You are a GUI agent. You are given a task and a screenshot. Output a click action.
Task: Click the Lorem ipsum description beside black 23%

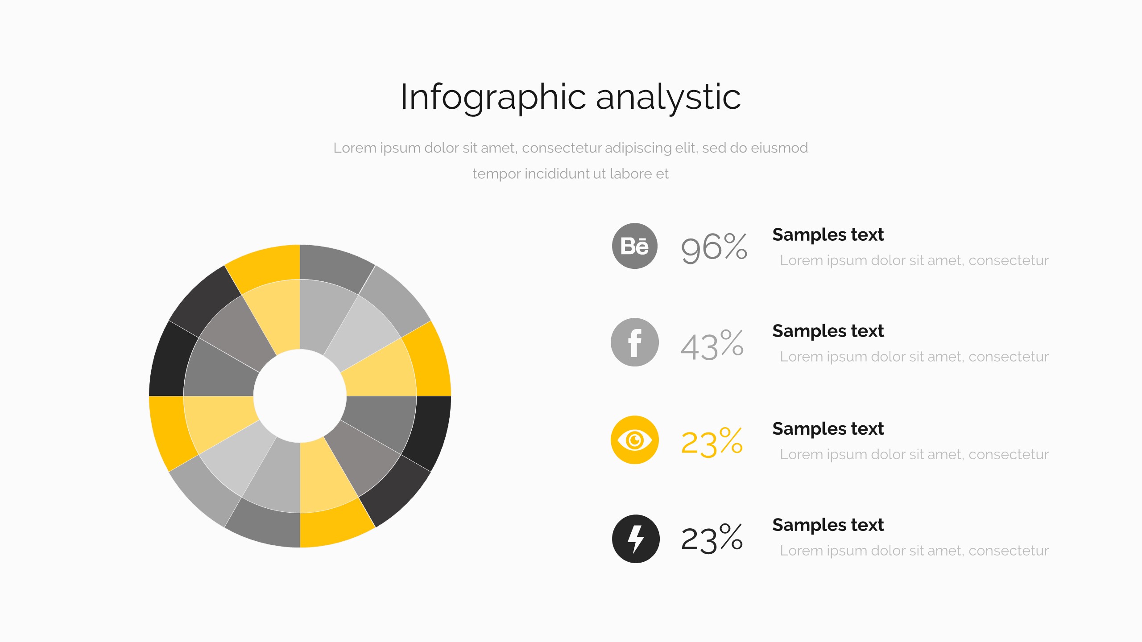coord(914,551)
